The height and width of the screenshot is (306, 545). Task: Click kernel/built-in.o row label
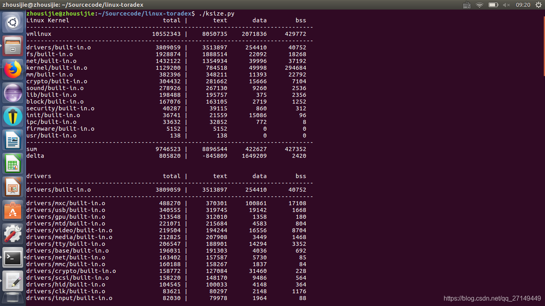coord(57,68)
